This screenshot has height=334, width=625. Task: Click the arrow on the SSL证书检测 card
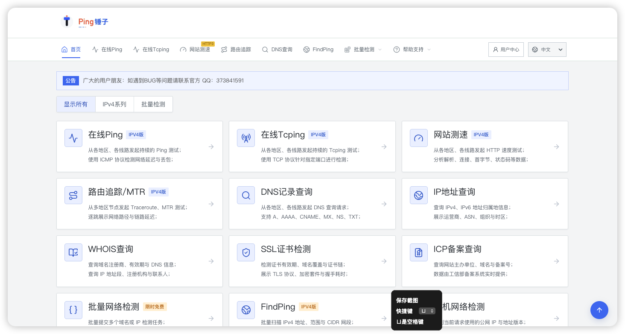click(x=384, y=261)
